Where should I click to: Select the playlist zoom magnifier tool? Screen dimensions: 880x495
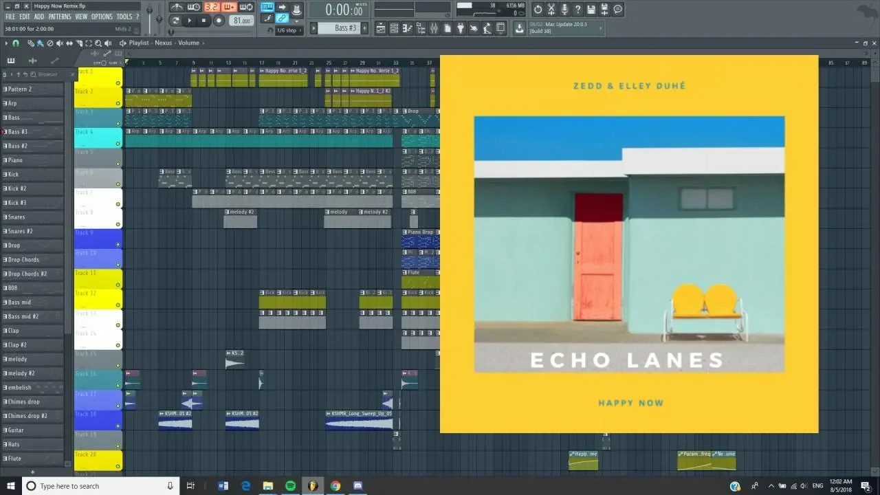[98, 43]
